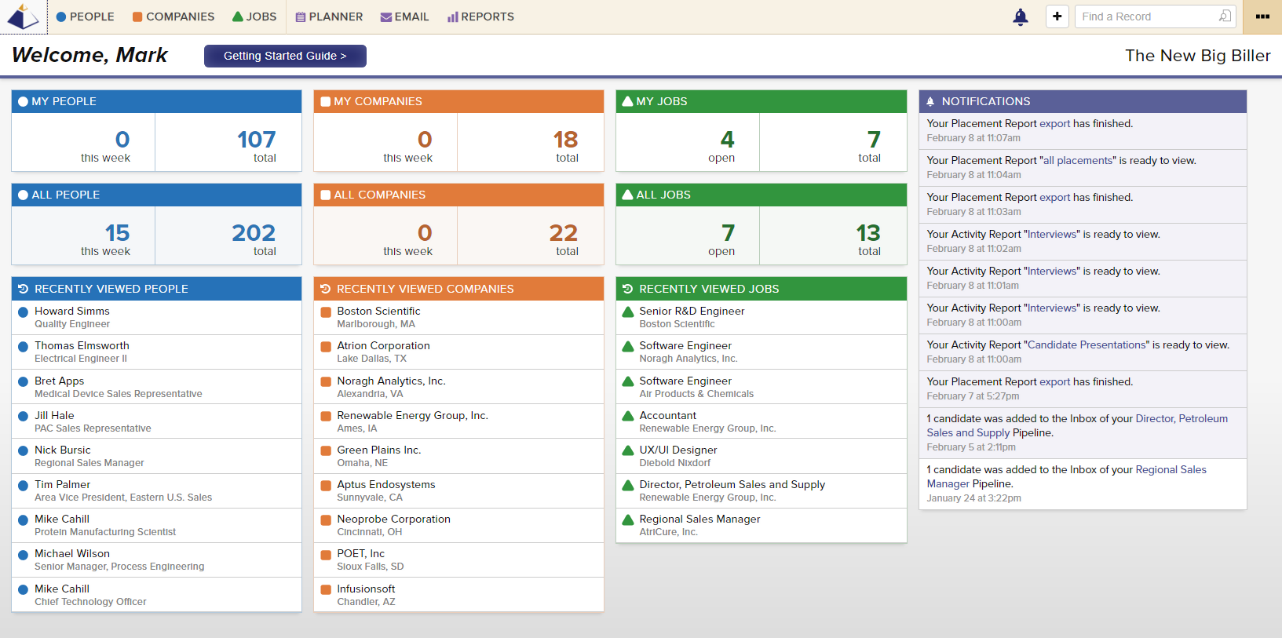1282x638 pixels.
Task: Click the green triangle beside UX/UI Designer
Action: [x=627, y=450]
